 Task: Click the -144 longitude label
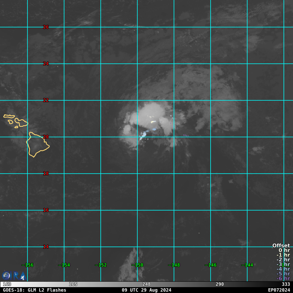click(x=247, y=265)
